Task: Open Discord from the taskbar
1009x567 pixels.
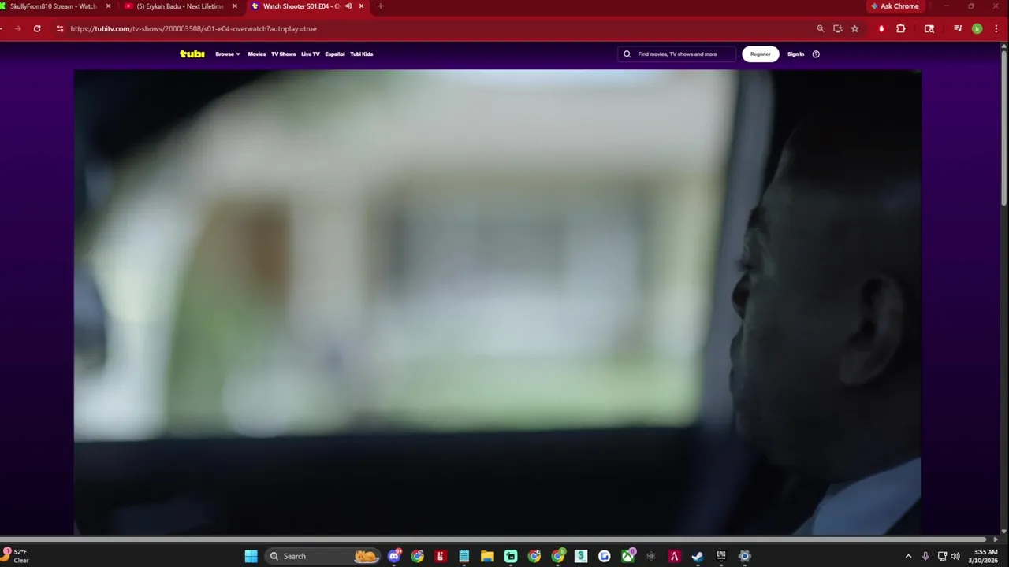Action: pos(394,556)
